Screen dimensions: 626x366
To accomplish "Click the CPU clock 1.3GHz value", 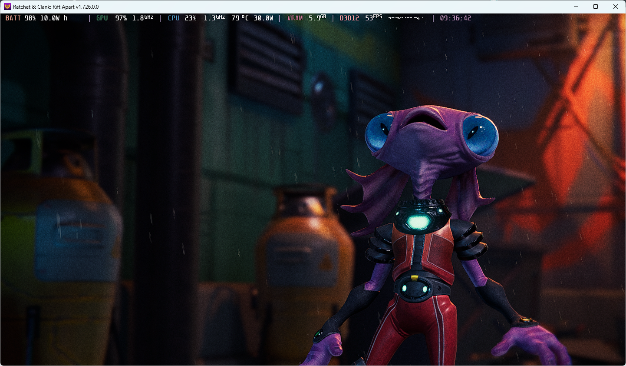I will click(x=214, y=18).
